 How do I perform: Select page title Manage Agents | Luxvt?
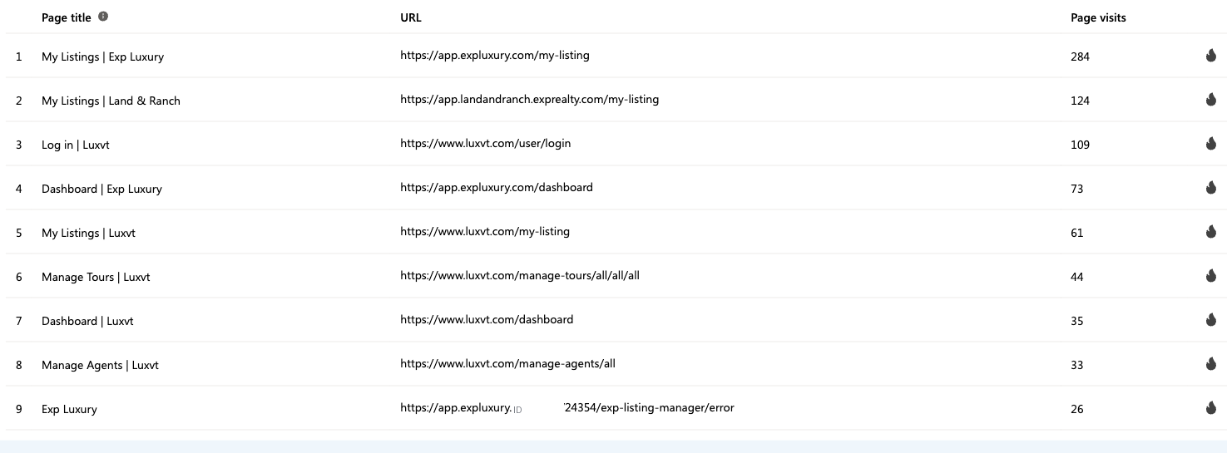pyautogui.click(x=100, y=366)
